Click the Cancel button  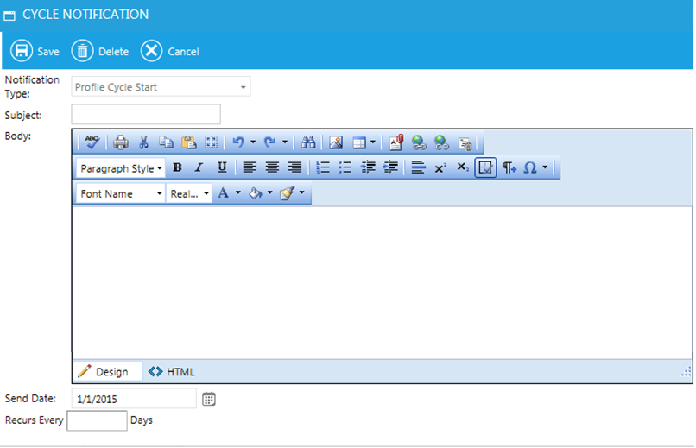tap(170, 52)
